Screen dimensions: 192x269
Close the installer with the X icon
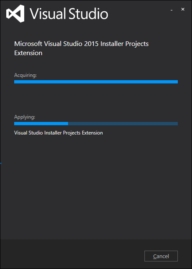[183, 10]
